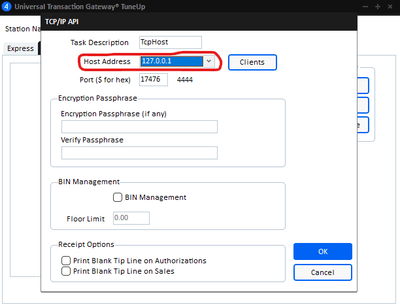This screenshot has height=307, width=400.
Task: Maximize the TuneUp main window
Action: coord(377,7)
